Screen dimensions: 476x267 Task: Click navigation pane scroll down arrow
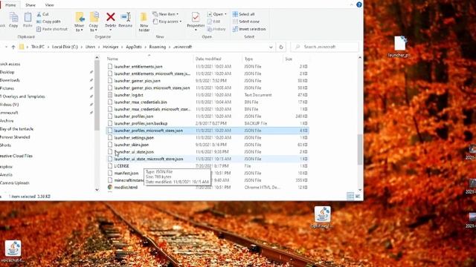pos(97,190)
